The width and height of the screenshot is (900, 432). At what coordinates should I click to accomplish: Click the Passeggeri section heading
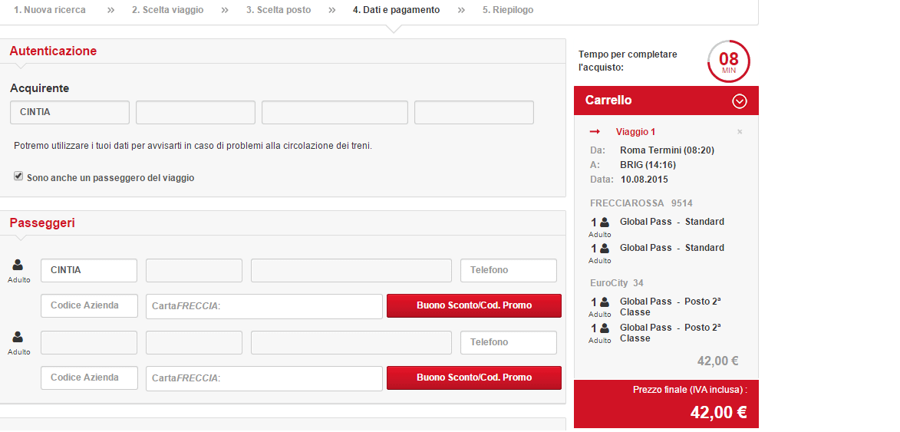coord(42,223)
